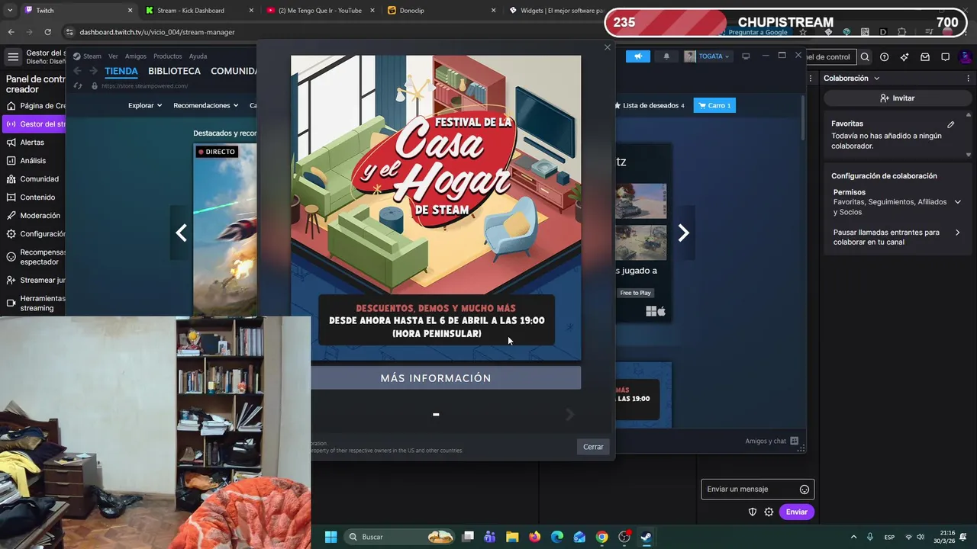Open Twitch help question-mark icon
The image size is (977, 549).
[884, 57]
